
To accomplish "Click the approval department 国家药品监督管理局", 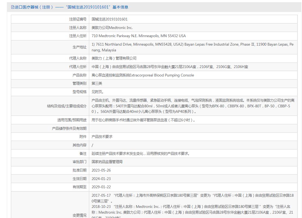I will 107,162.
